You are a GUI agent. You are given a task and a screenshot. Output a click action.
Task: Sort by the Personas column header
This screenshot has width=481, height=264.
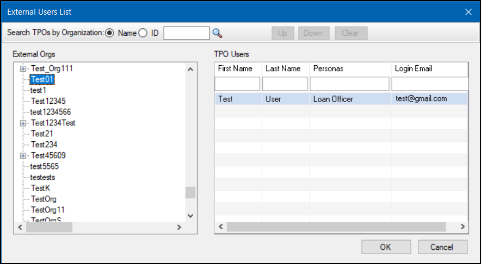349,69
